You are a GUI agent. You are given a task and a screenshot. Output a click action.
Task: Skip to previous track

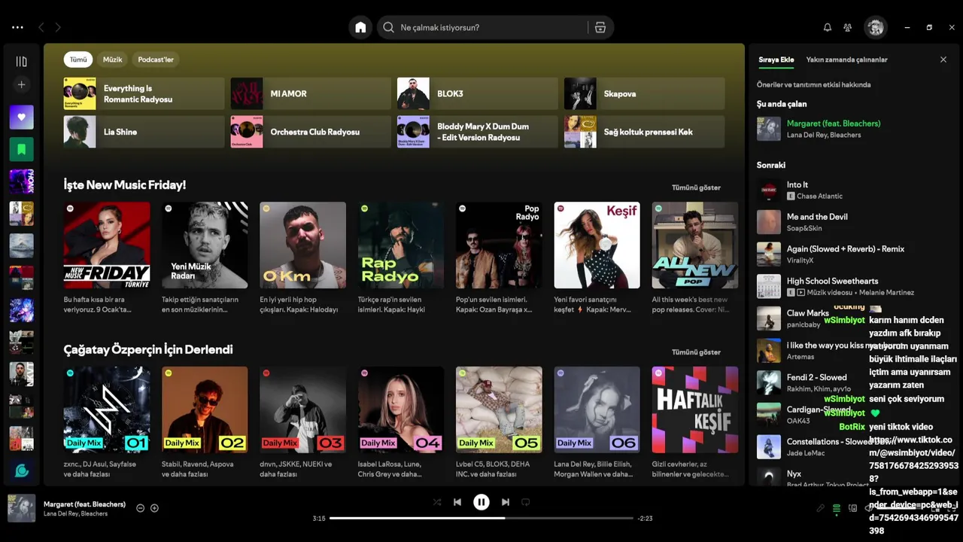point(457,502)
